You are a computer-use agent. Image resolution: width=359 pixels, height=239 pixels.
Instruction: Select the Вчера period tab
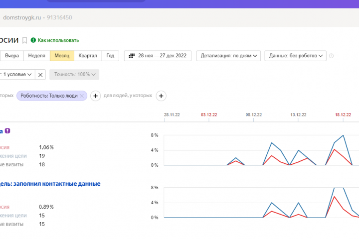(12, 56)
